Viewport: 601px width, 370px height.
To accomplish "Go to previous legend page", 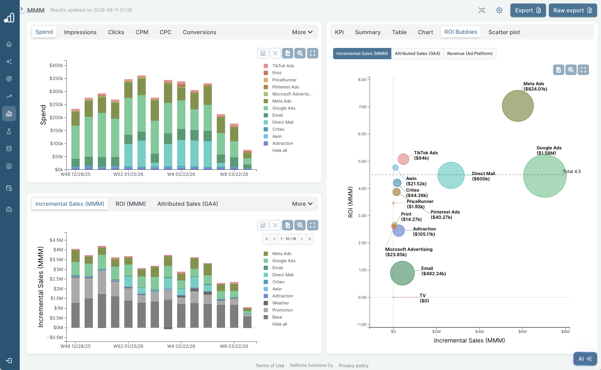I will (x=274, y=239).
